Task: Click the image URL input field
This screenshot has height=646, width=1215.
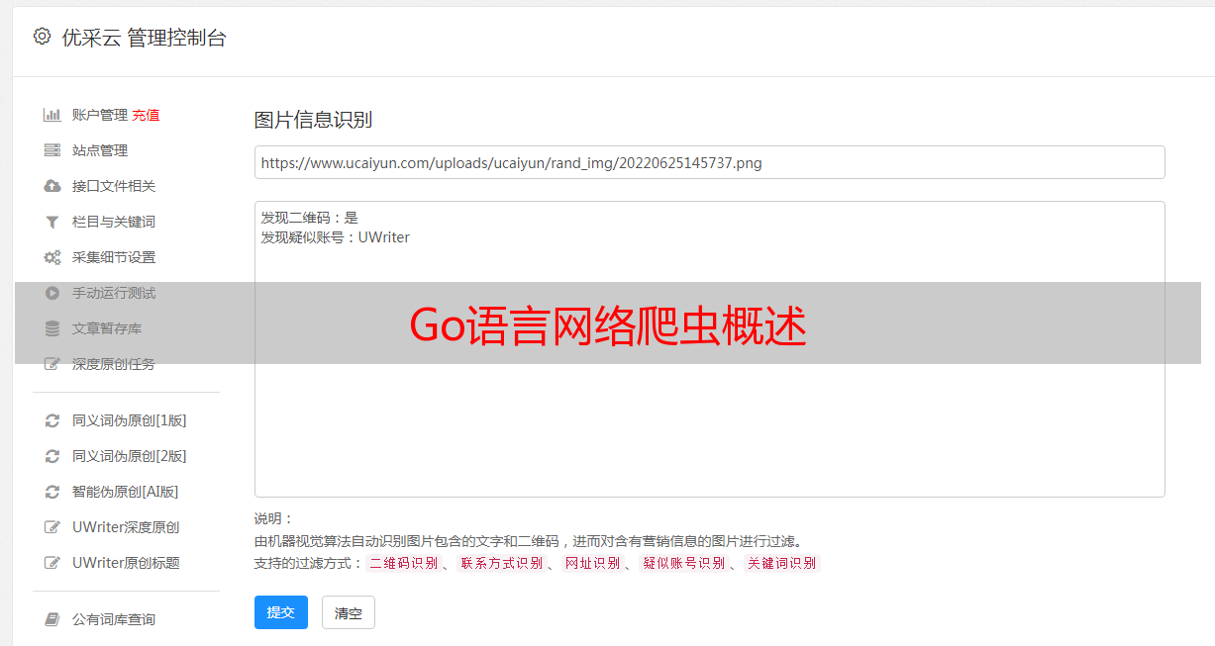Action: [709, 162]
